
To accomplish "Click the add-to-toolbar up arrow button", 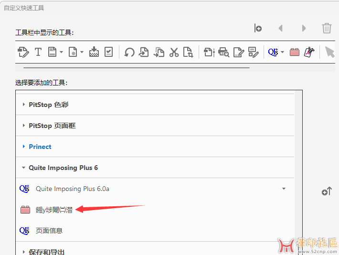I will click(x=327, y=192).
